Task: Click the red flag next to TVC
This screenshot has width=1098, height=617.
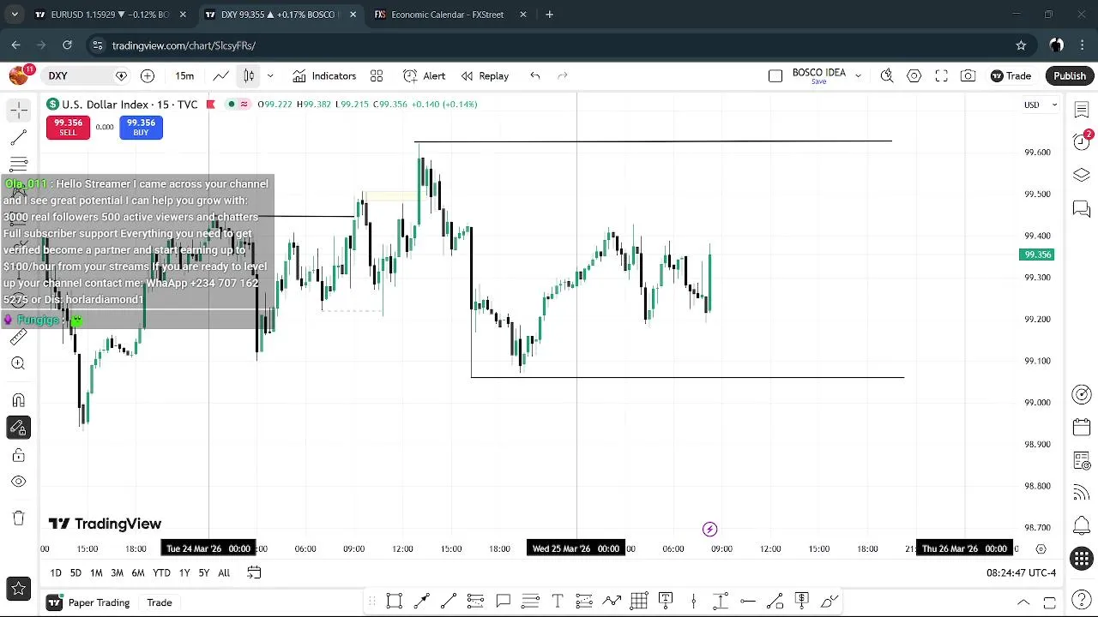Action: tap(210, 105)
